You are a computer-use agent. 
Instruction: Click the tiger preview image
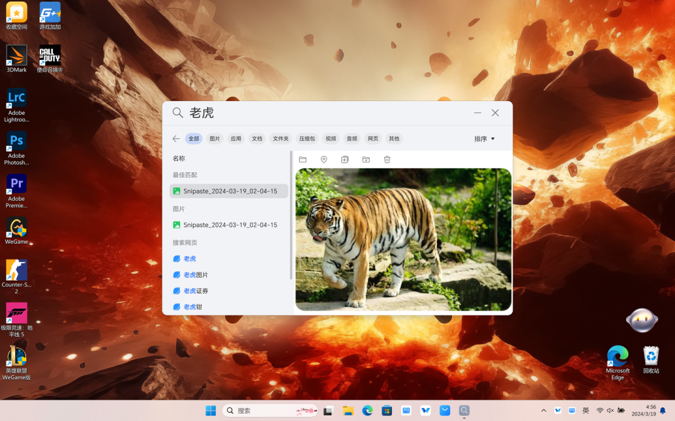(403, 240)
